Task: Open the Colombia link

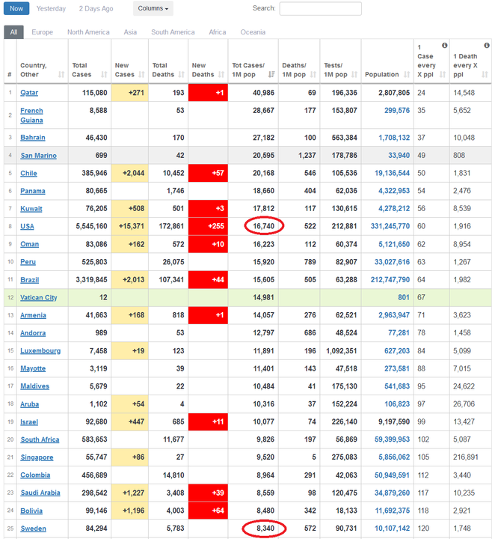Action: 35,475
